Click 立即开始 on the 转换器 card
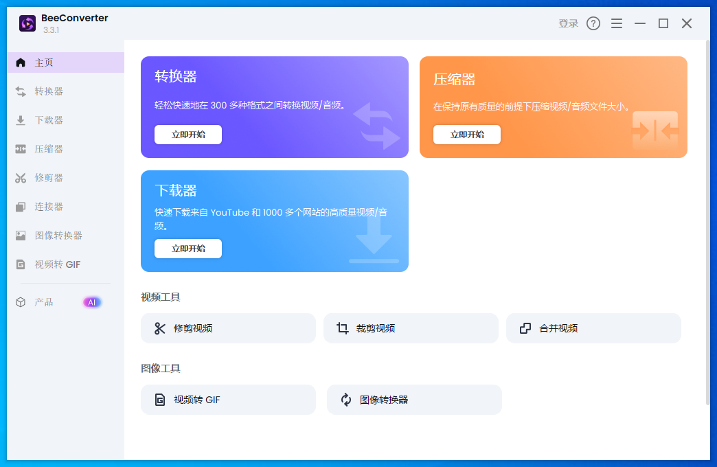 (x=188, y=135)
